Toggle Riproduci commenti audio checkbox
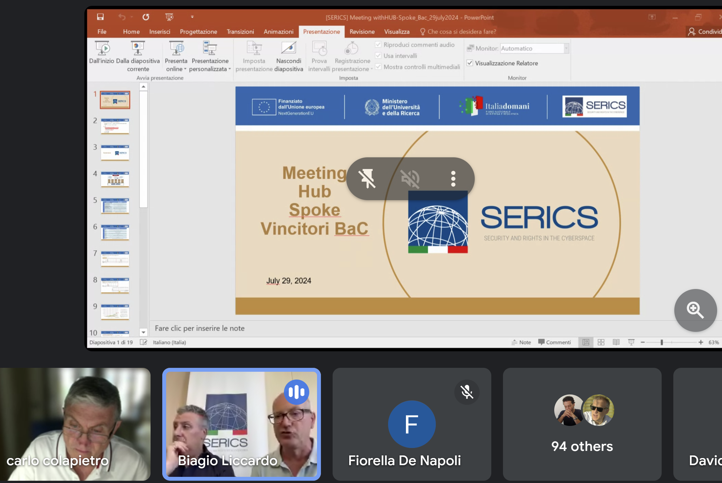The image size is (722, 483). [x=378, y=45]
